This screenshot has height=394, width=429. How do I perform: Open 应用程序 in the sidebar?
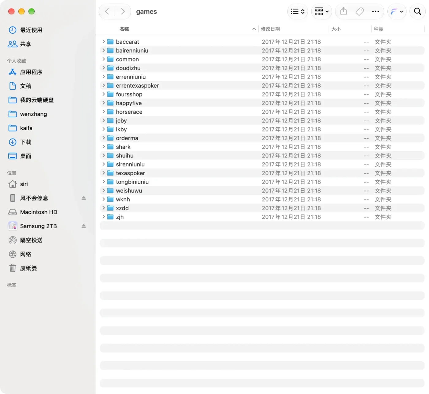click(x=25, y=72)
